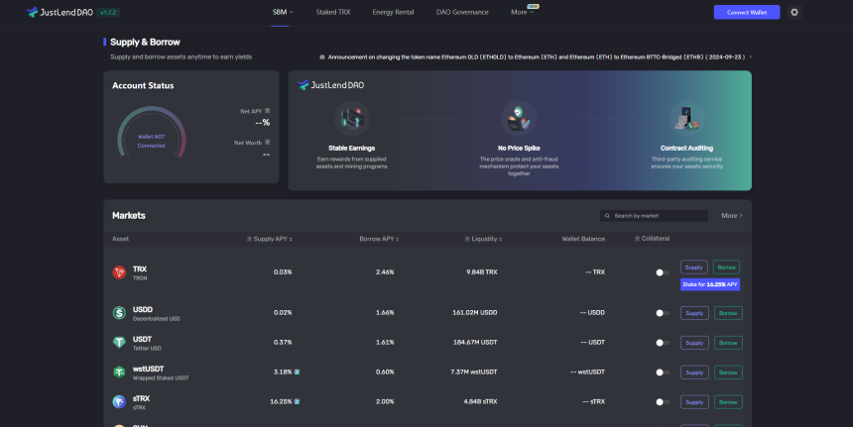This screenshot has width=853, height=427.
Task: Click Borrow button for USDT
Action: [x=728, y=343]
